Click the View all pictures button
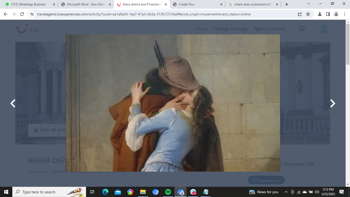Viewport: 350px width, 197px height. (47, 130)
